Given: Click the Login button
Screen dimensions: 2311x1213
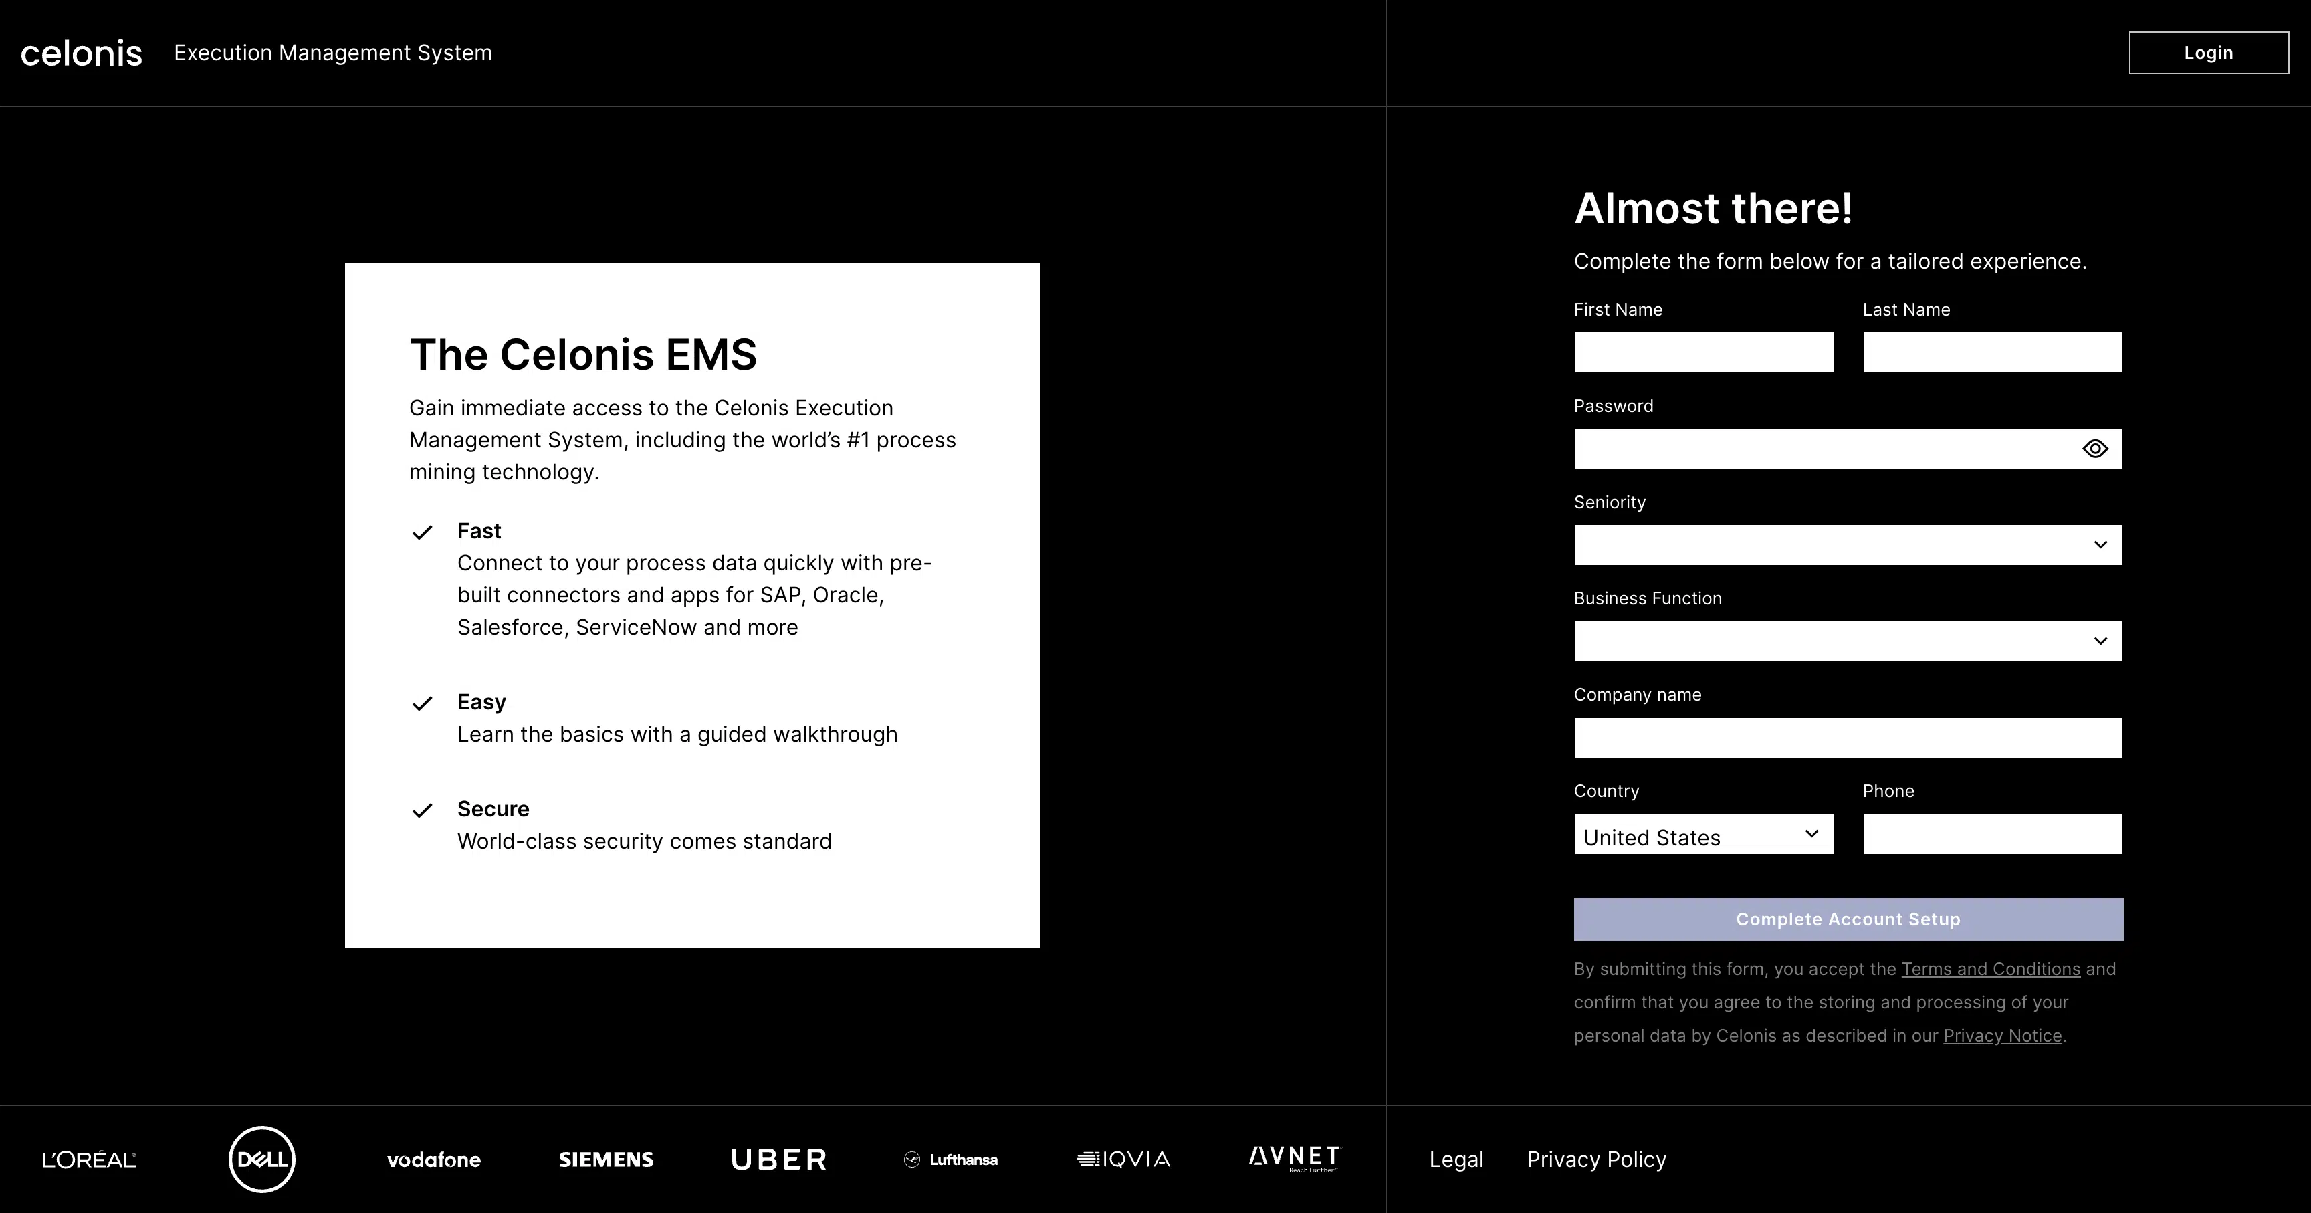Looking at the screenshot, I should click(x=2209, y=53).
